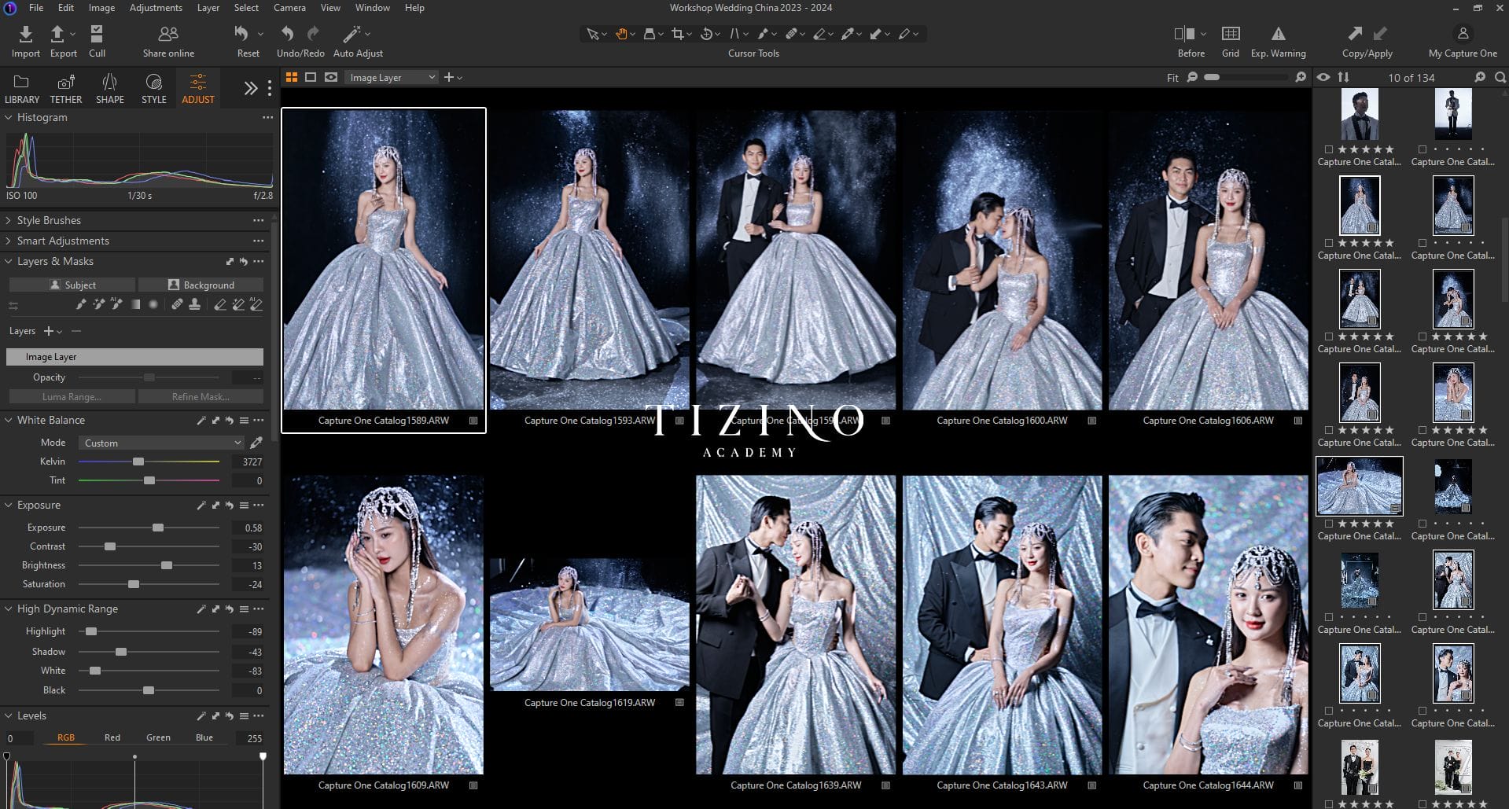Click the Import icon in the toolbar

coord(25,34)
